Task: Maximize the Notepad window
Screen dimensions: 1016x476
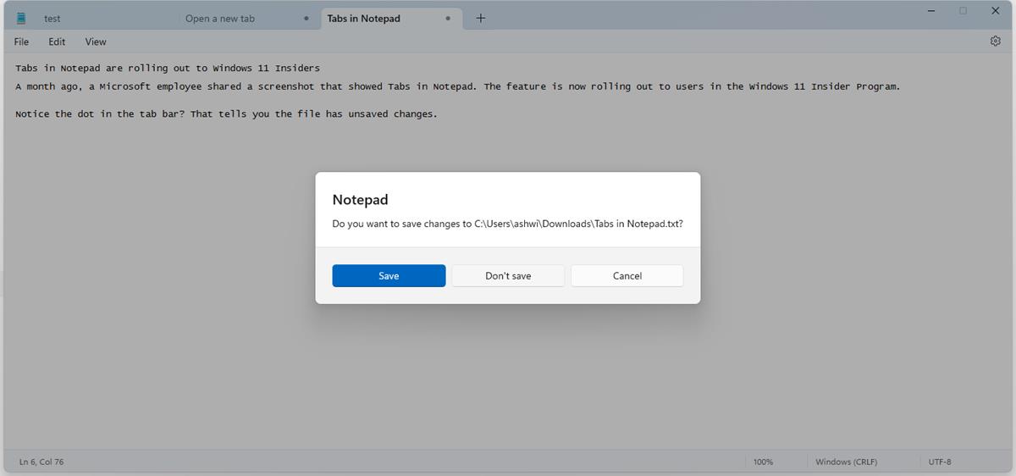Action: point(963,11)
